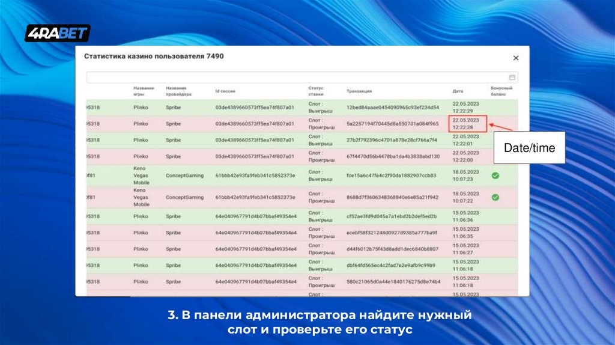Click date 18.05.2023 10:07:23
The height and width of the screenshot is (345, 615).
click(465, 176)
